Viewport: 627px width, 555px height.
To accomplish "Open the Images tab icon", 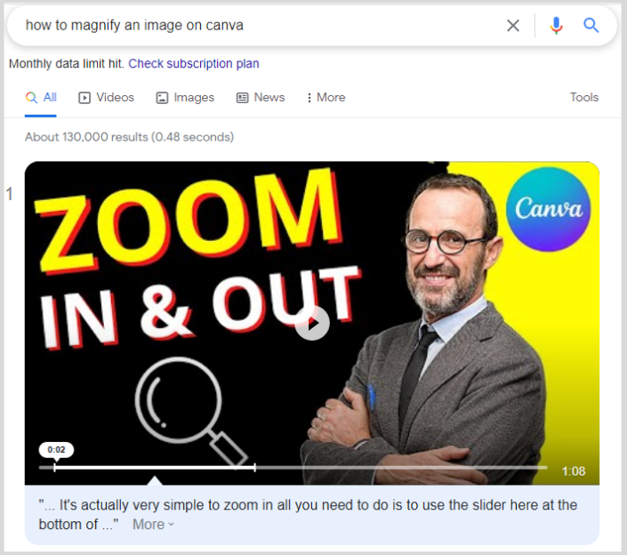I will (162, 98).
